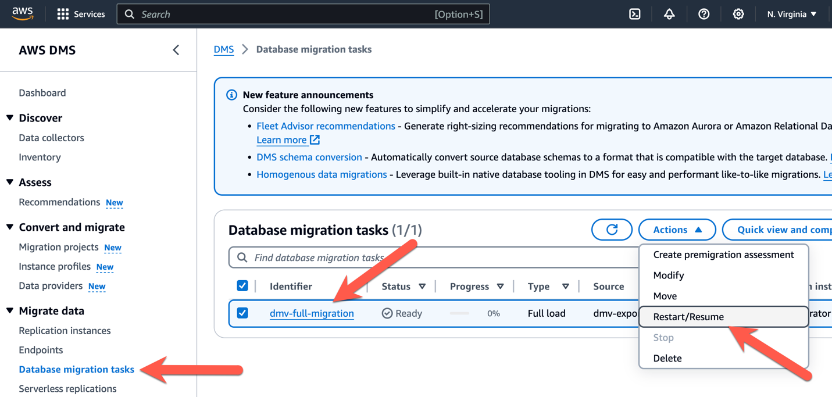The width and height of the screenshot is (832, 397).
Task: Click the refresh tasks button icon
Action: [x=612, y=230]
